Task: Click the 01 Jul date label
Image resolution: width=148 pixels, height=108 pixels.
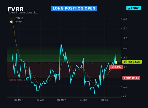Action: (104, 100)
